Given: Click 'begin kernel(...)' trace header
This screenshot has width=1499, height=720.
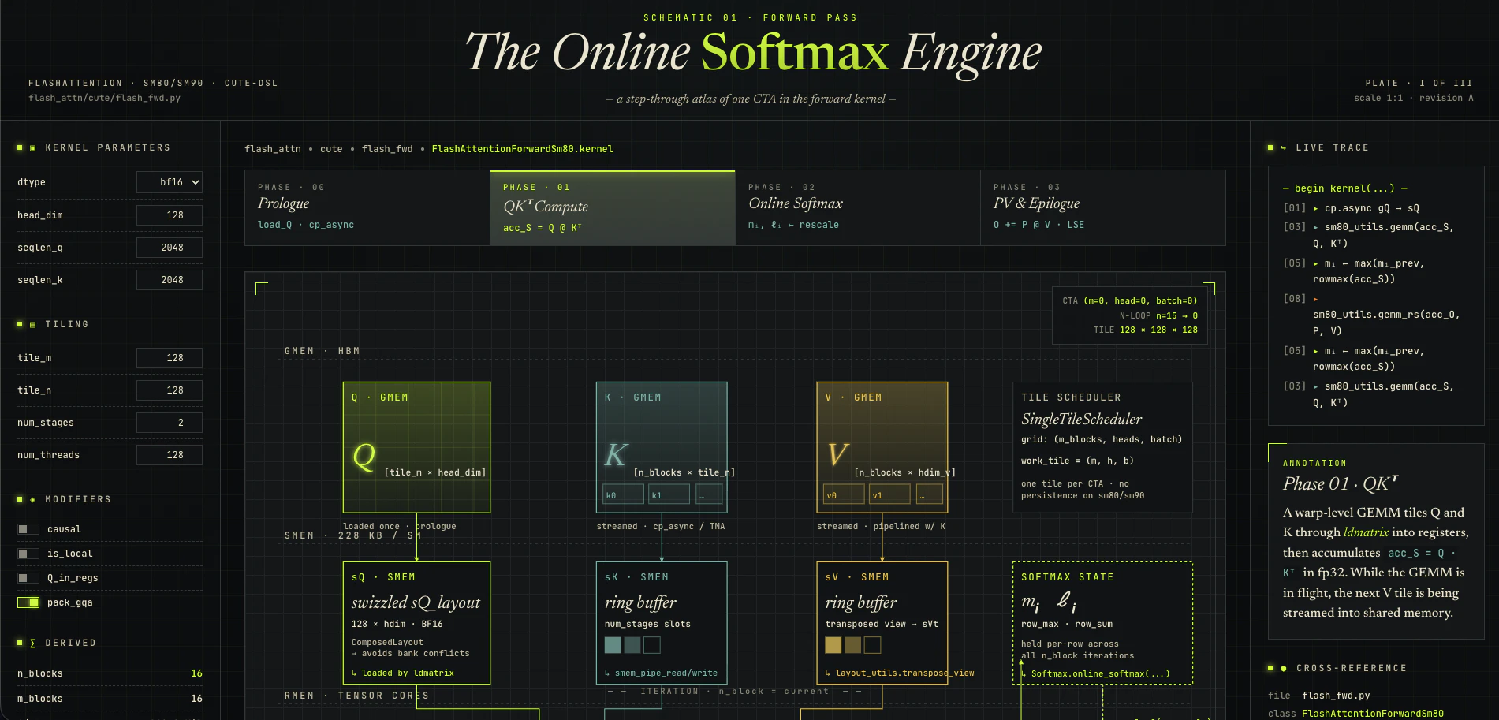Looking at the screenshot, I should (1345, 188).
